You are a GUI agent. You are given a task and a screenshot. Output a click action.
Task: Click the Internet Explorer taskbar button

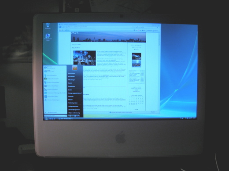[66, 119]
